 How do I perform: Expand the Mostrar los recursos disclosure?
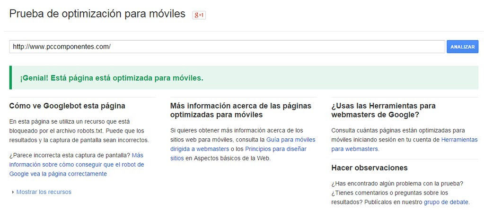point(41,192)
